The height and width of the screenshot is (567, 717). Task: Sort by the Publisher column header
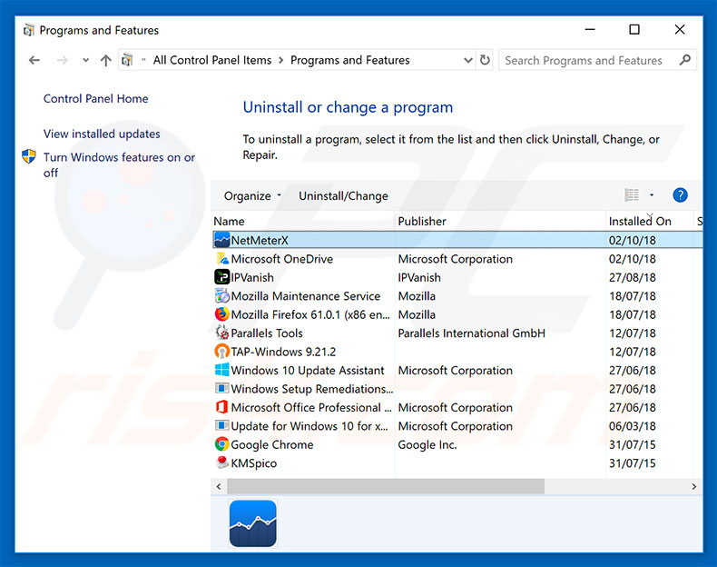coord(422,221)
